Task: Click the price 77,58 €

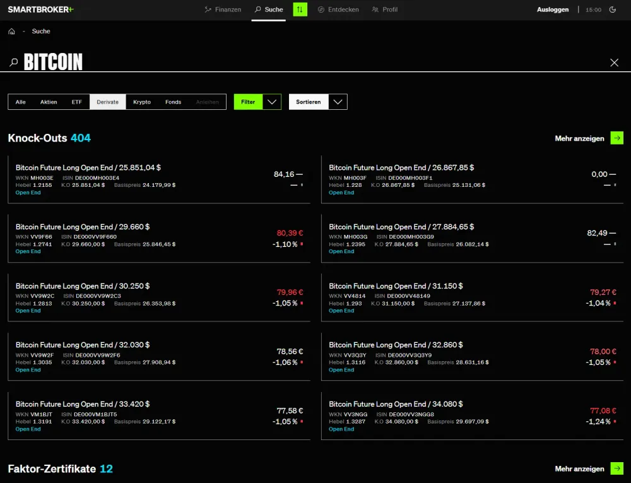Action: point(290,410)
